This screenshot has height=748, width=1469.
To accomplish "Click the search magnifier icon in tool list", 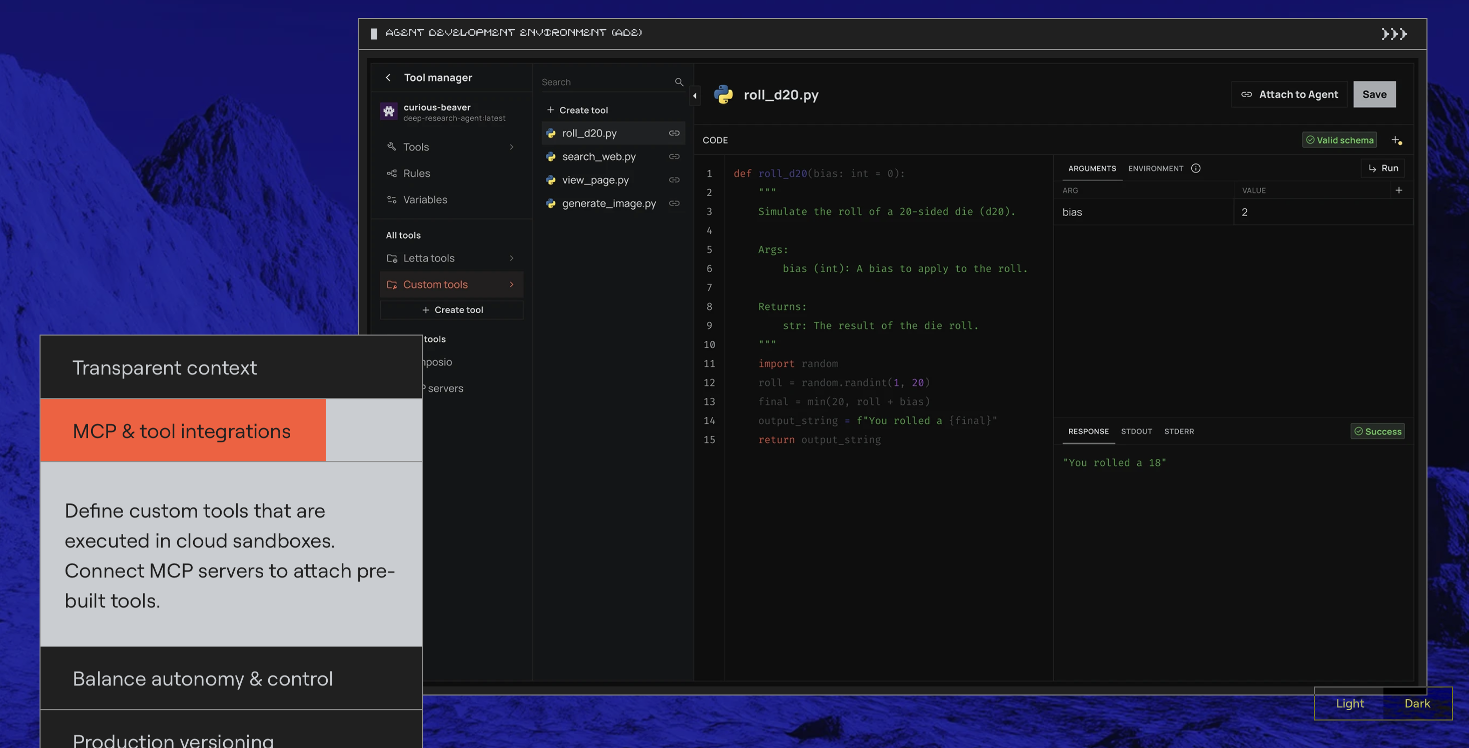I will 679,81.
